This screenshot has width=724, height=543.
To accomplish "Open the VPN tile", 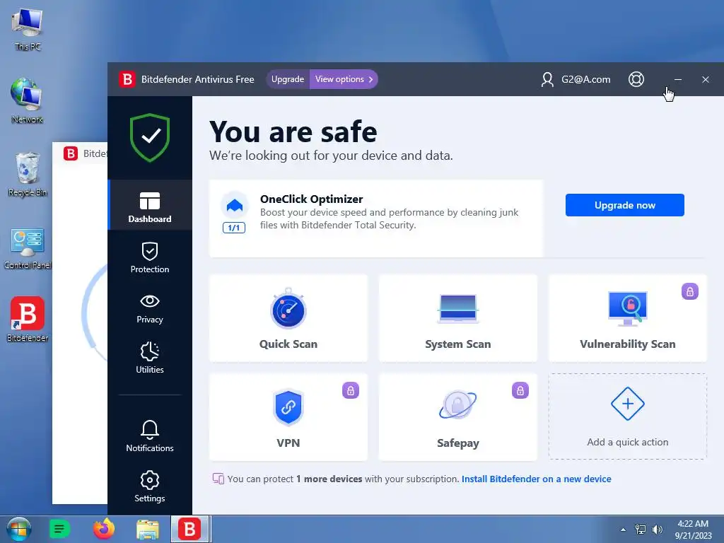I will 288,417.
